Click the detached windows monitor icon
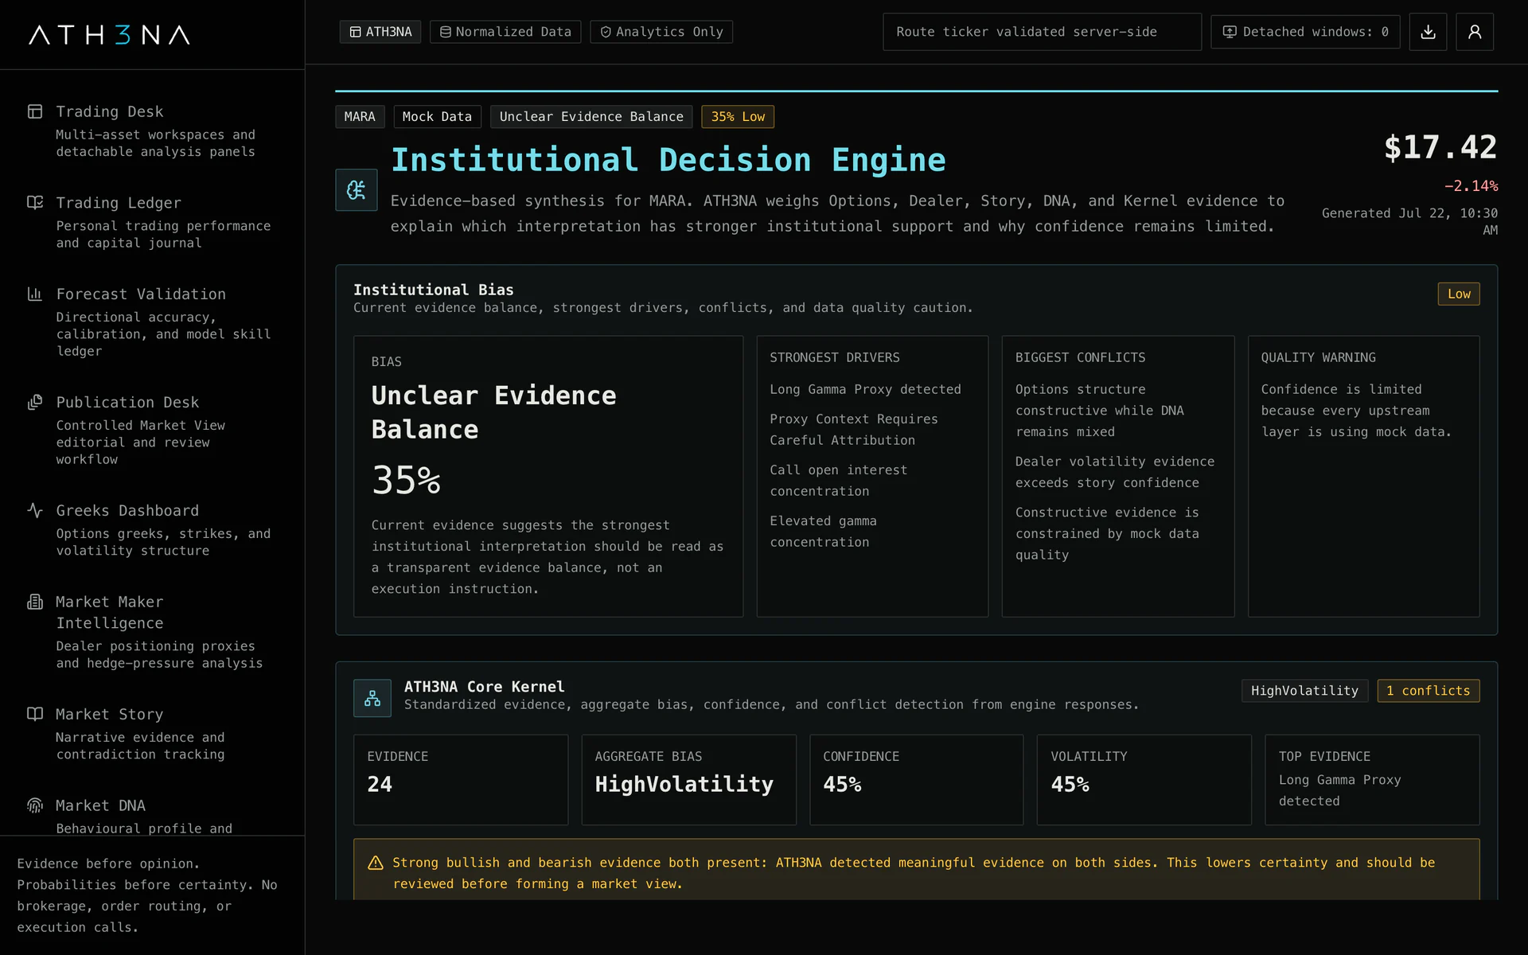1528x955 pixels. tap(1230, 32)
